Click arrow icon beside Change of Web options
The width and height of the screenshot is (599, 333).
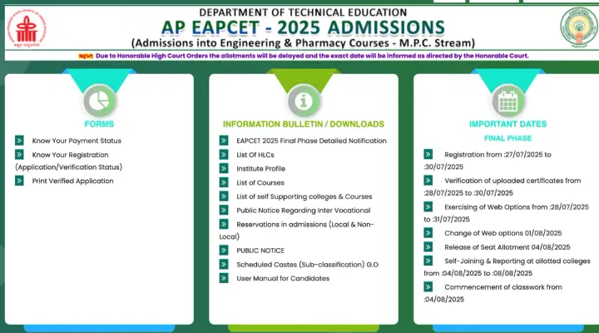tap(428, 233)
